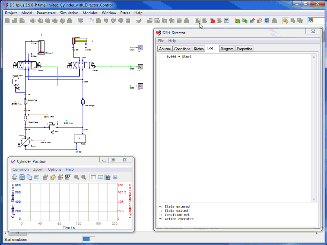Click the save icon in Cylinder_Position toolbar

coord(22,177)
